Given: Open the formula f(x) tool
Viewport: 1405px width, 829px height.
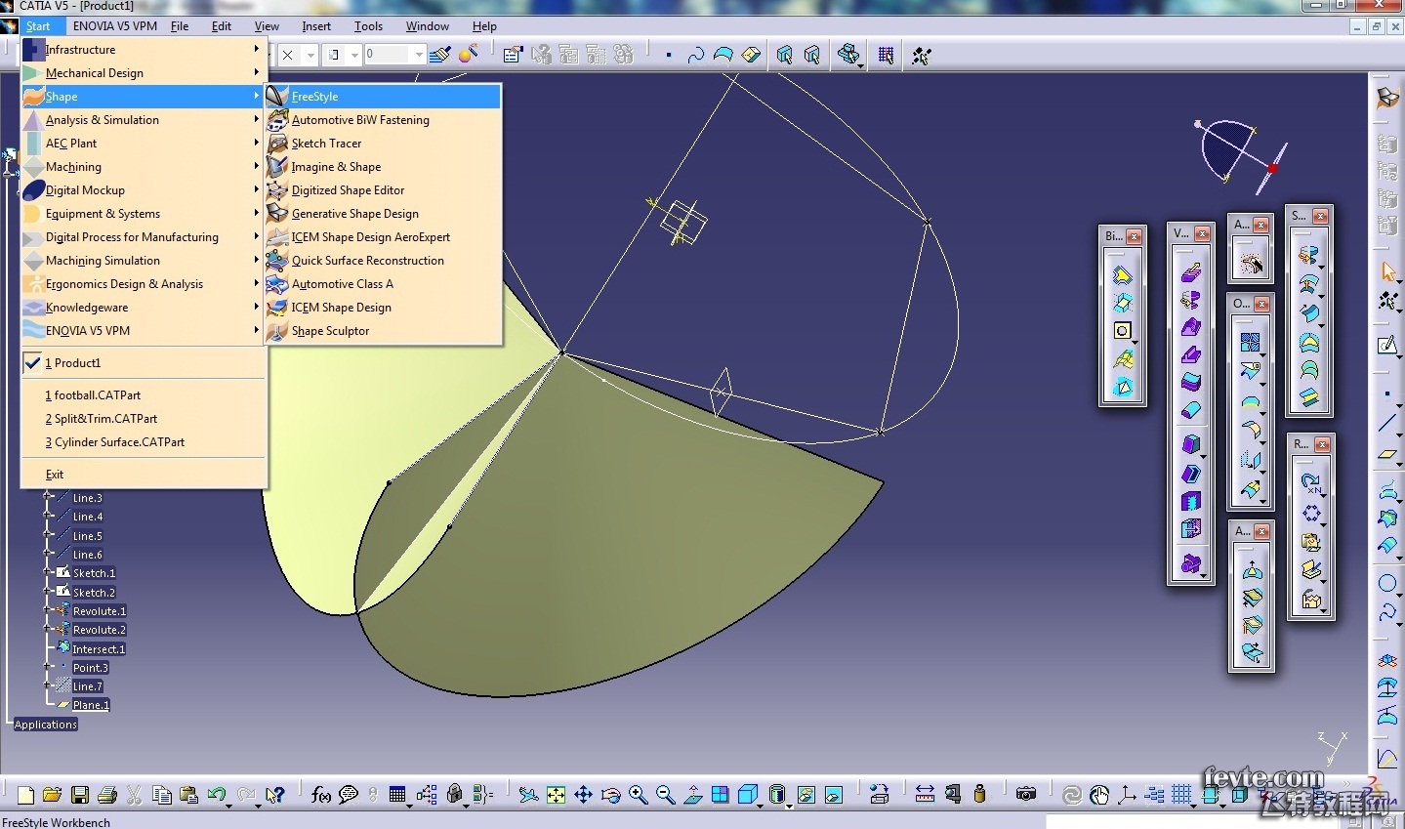Looking at the screenshot, I should click(x=320, y=795).
